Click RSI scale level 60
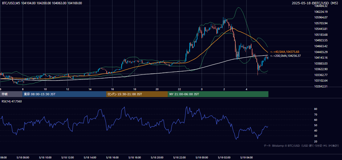 tap(316, 120)
